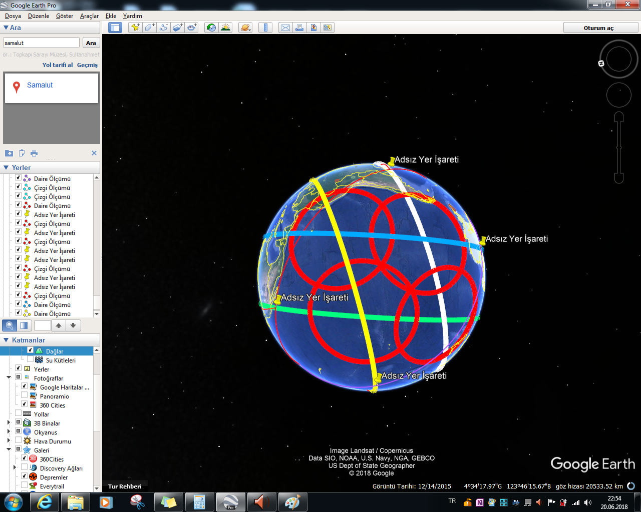Viewport: 641px width, 512px height.
Task: Click the vertical zoom slider track
Action: (619, 147)
